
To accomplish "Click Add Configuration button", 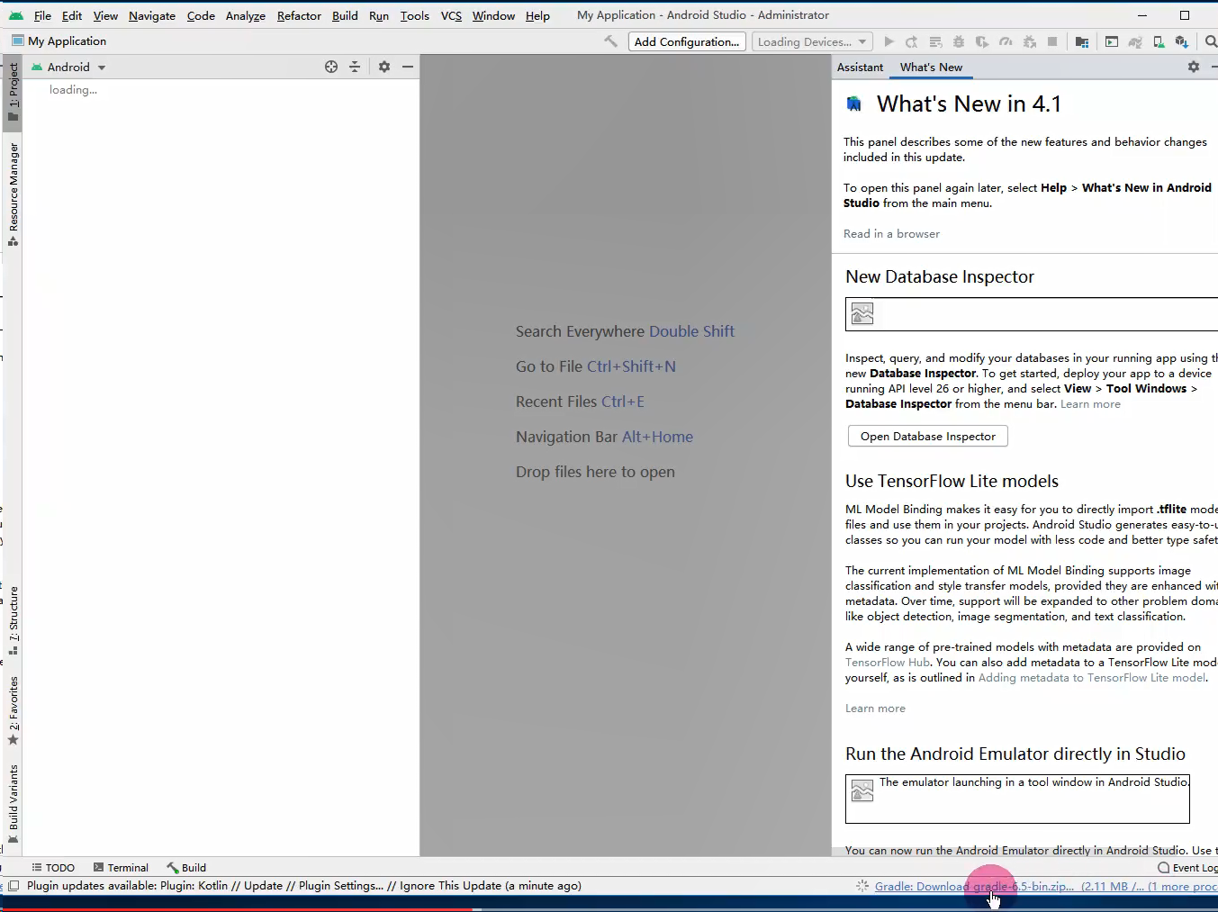I will pyautogui.click(x=687, y=41).
